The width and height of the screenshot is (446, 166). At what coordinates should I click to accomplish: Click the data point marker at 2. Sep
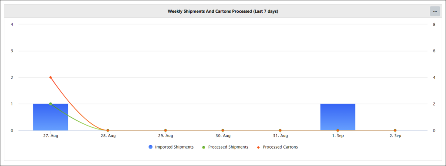pos(395,130)
